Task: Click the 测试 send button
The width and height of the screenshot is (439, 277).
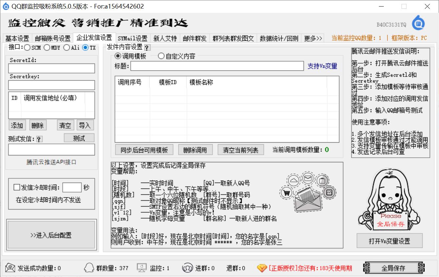Action: (79, 138)
